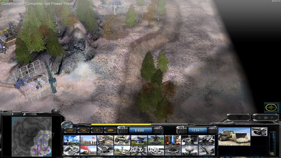Screen dimensions: 281x158
Task: Choose the greyed-out hangar building icon
Action: [105, 150]
